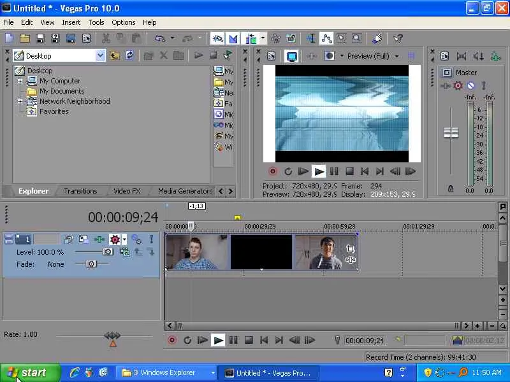Adjust the Master volume fader

click(451, 132)
